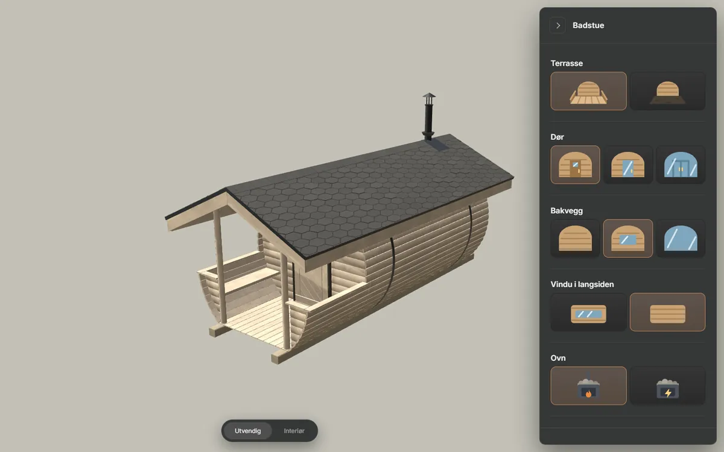Click the sauna chimney on the model
Screen dimensions: 724x452
tap(428, 116)
